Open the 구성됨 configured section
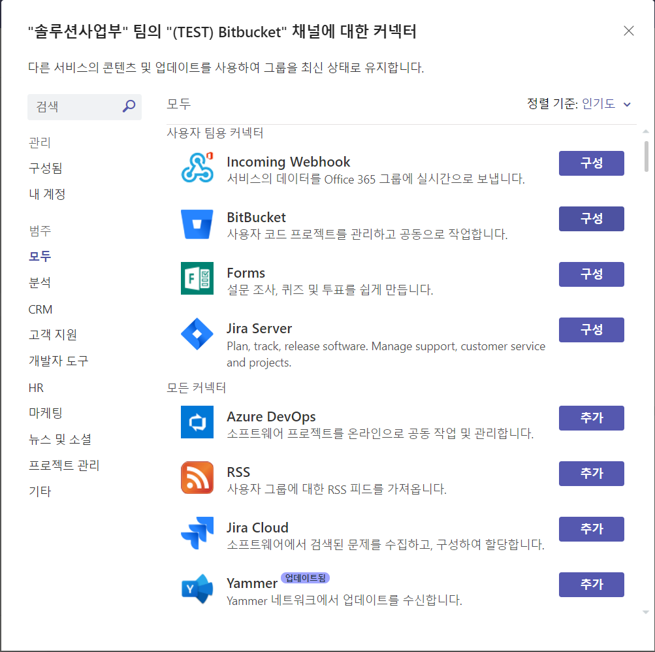 pos(46,169)
